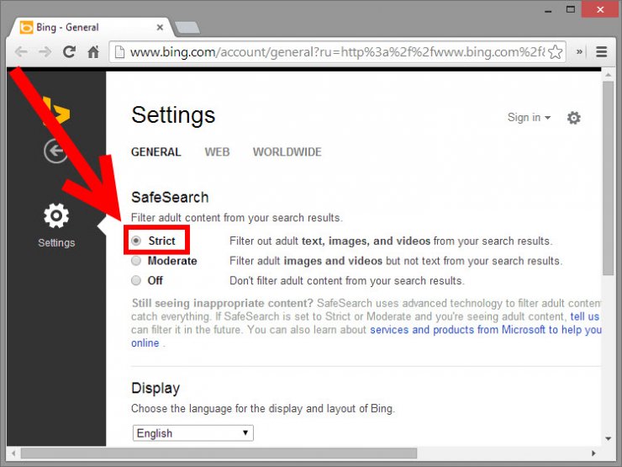622x467 pixels.
Task: Click 'Still seeing inappropriate content?' text
Action: click(x=223, y=304)
